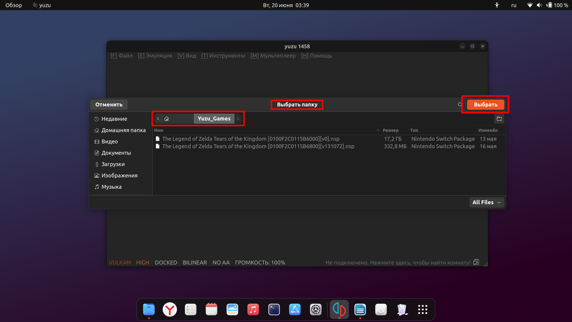Click ГРОМКОСТЬ: 100% volume in status bar

pos(260,262)
